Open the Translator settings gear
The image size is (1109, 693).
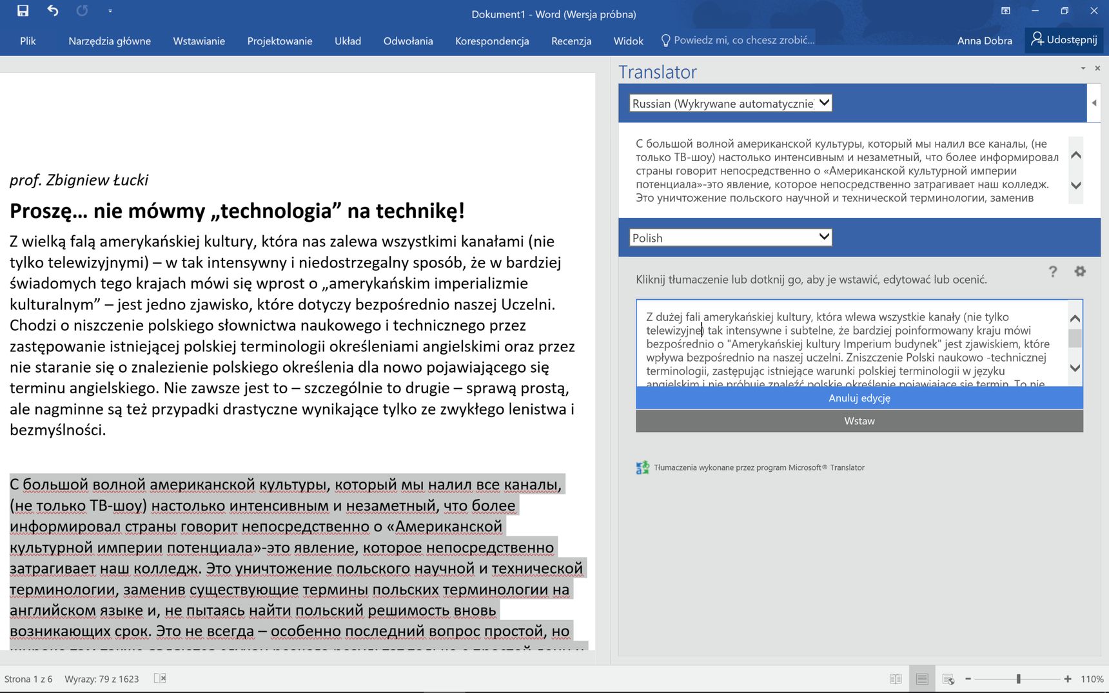(x=1080, y=271)
